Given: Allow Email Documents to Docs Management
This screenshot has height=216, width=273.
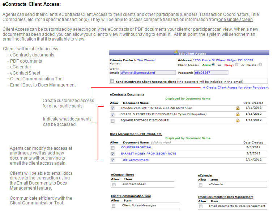Looking at the screenshot, I should pyautogui.click(x=200, y=206).
